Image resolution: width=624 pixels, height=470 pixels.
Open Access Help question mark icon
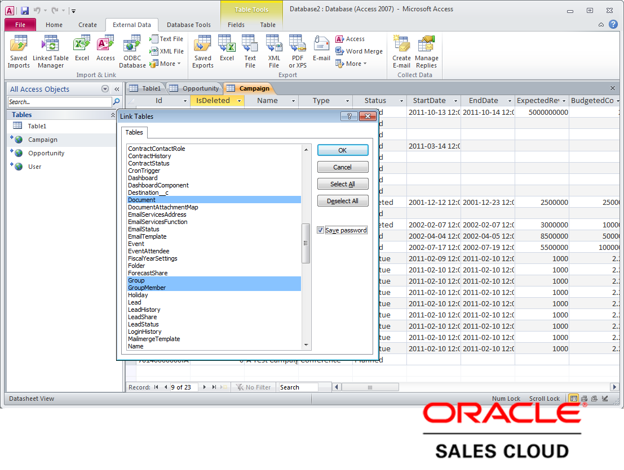(613, 25)
